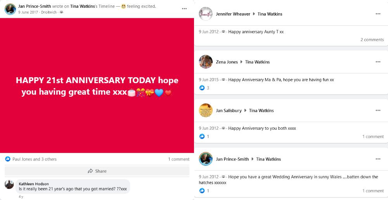
Task: View '1 comment' on the red anniversary post
Action: coord(178,159)
